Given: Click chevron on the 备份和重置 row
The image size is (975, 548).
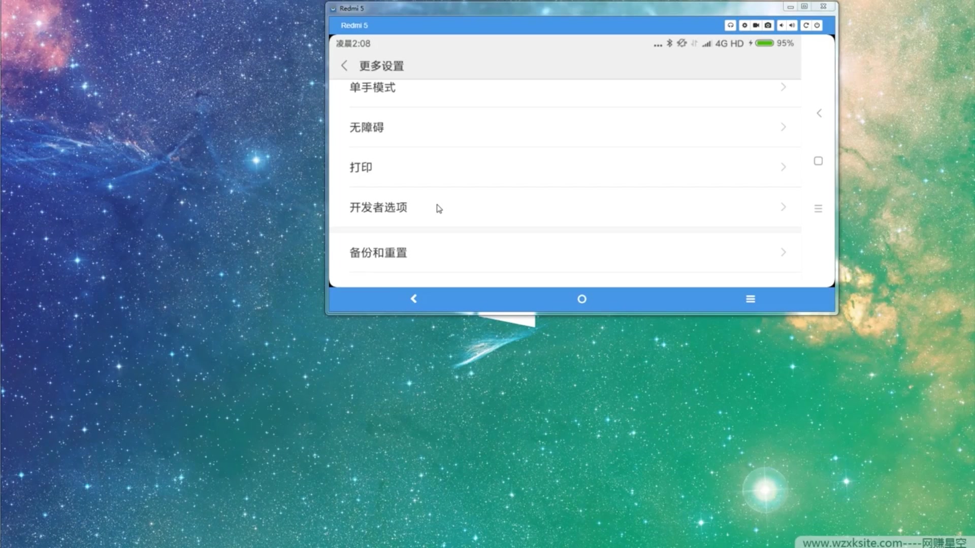Looking at the screenshot, I should point(784,252).
